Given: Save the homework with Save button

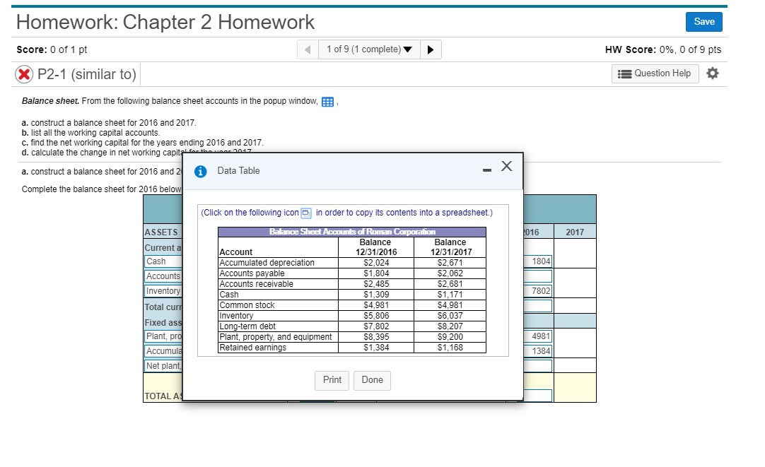Looking at the screenshot, I should [x=703, y=22].
